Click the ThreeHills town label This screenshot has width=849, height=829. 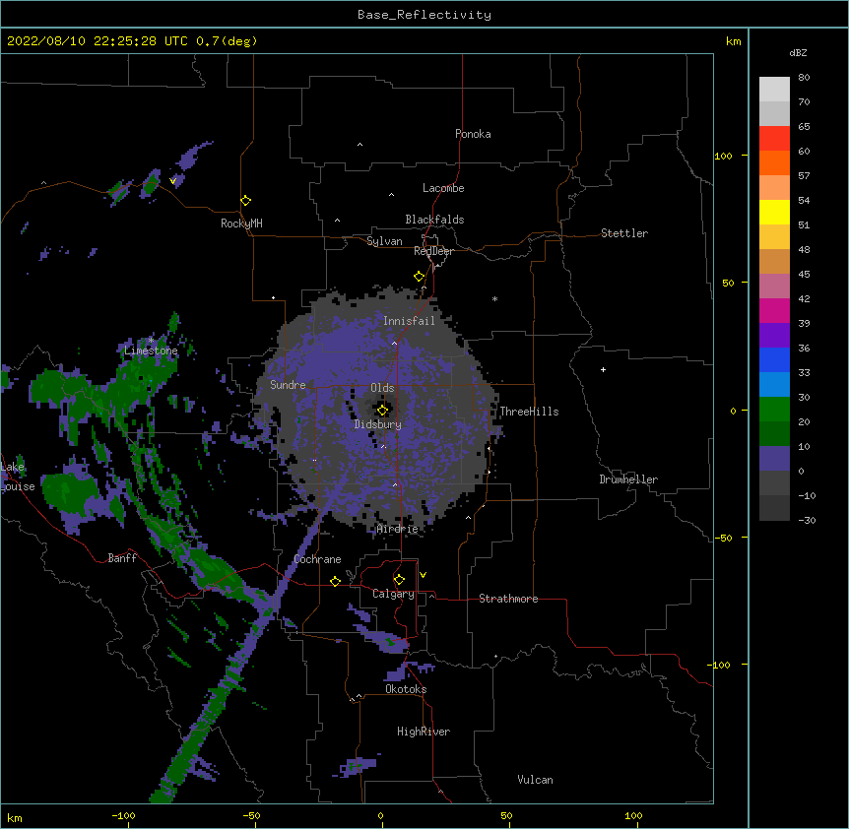529,412
